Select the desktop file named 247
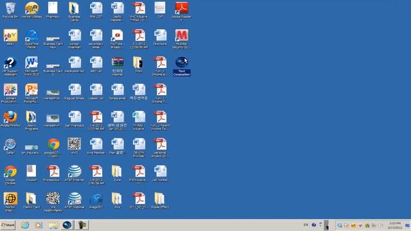The image size is (411, 231). tap(160, 10)
